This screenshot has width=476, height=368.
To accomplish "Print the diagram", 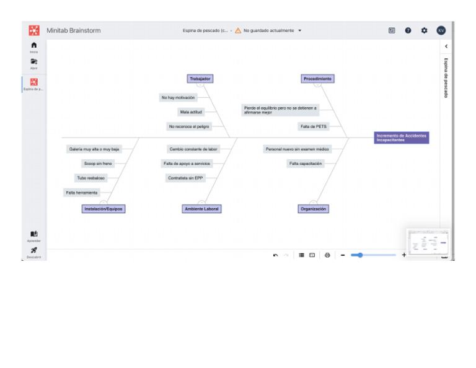I will coord(327,255).
